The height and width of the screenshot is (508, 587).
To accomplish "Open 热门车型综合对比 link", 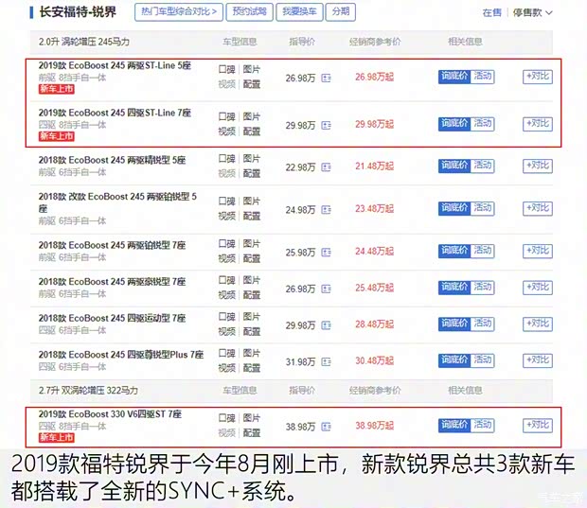I will (179, 12).
